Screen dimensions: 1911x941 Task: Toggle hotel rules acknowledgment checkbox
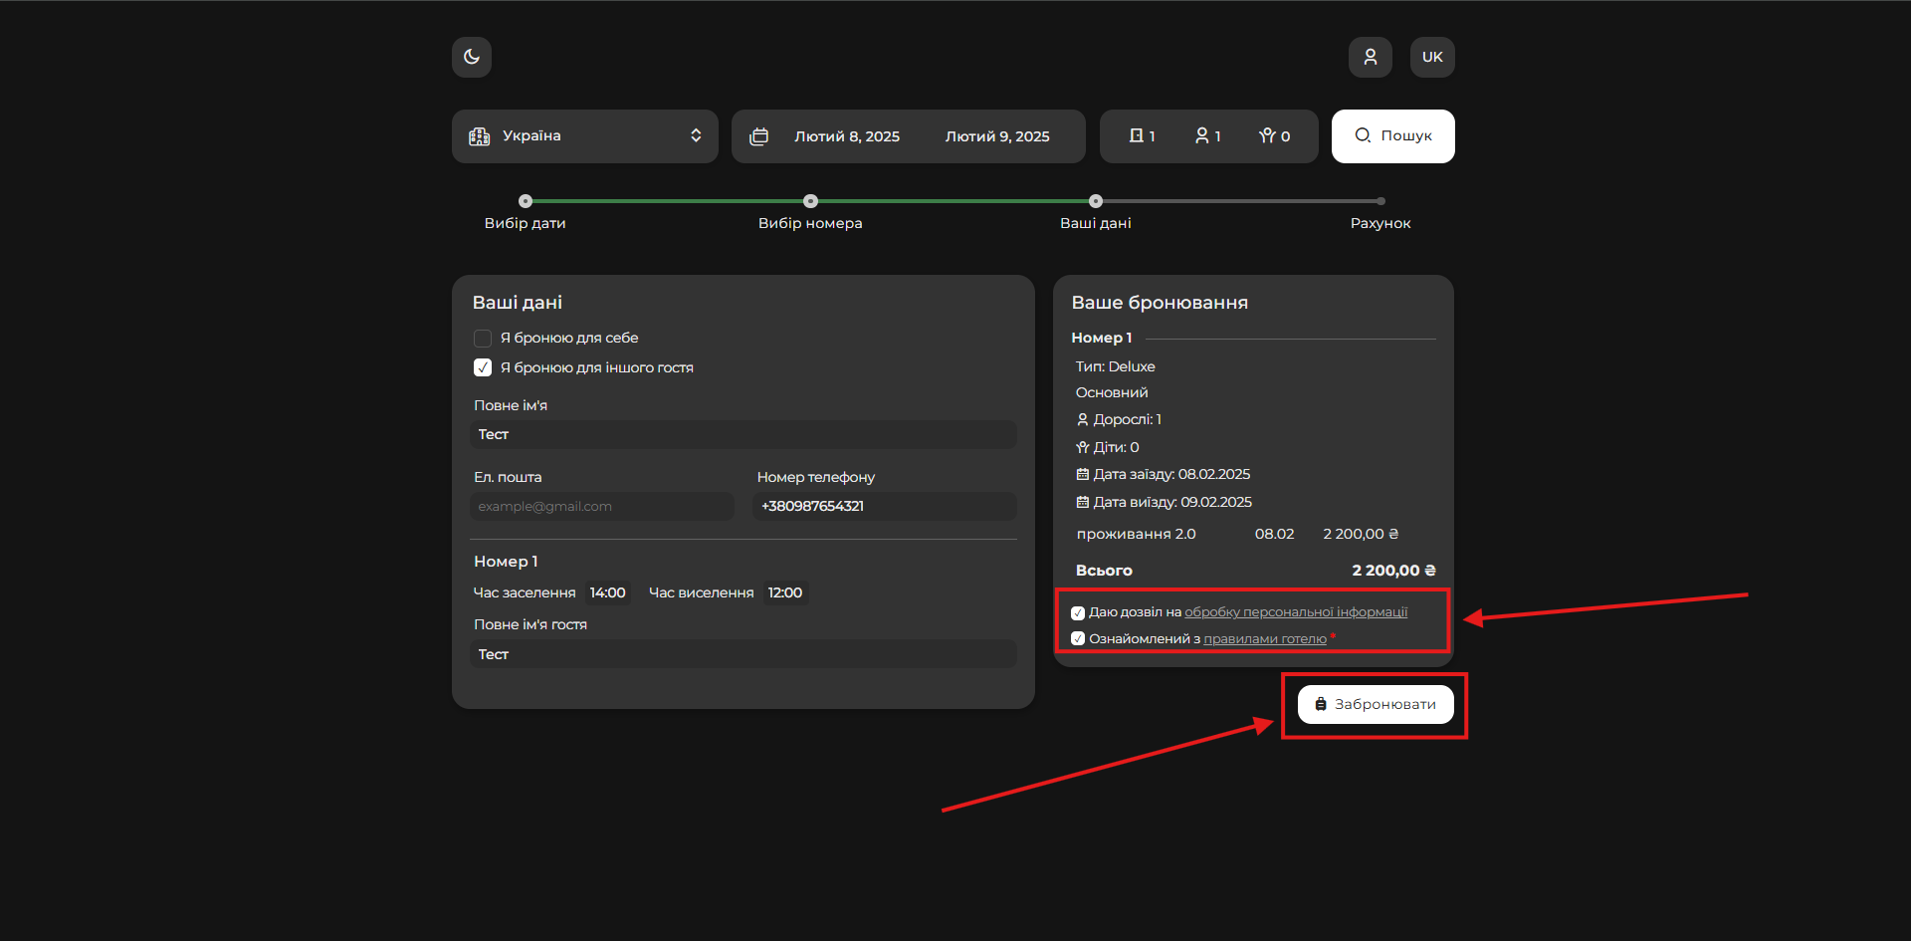point(1078,639)
